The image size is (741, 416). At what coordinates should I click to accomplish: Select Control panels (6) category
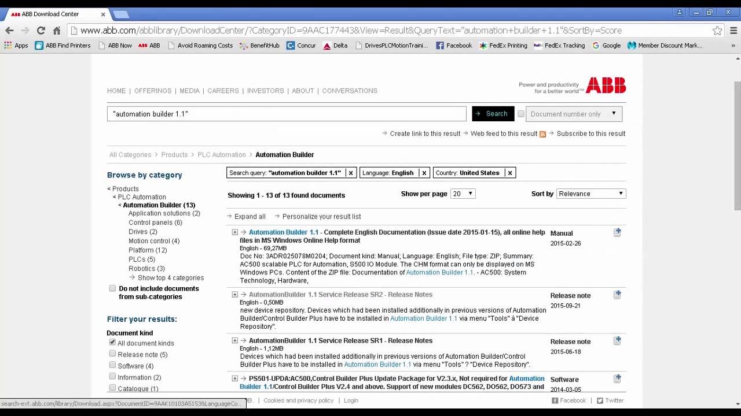pos(155,222)
